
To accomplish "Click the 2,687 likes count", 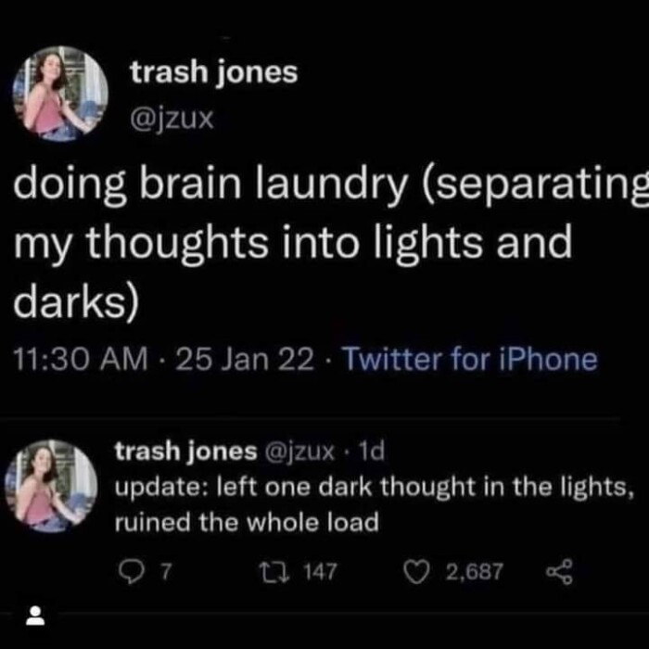I will coord(475,572).
